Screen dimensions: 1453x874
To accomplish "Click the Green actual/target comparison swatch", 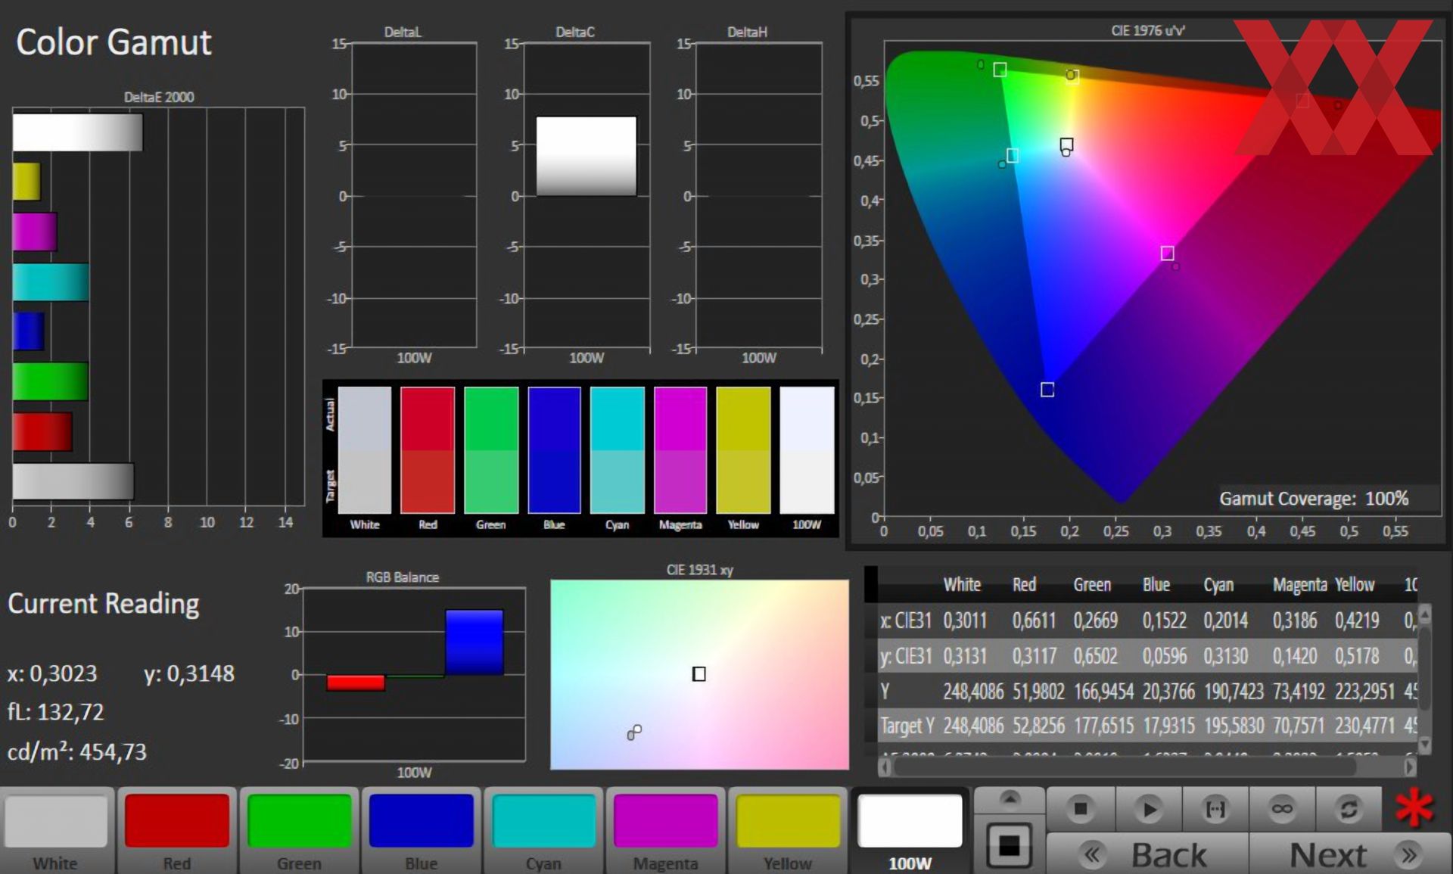I will (491, 450).
